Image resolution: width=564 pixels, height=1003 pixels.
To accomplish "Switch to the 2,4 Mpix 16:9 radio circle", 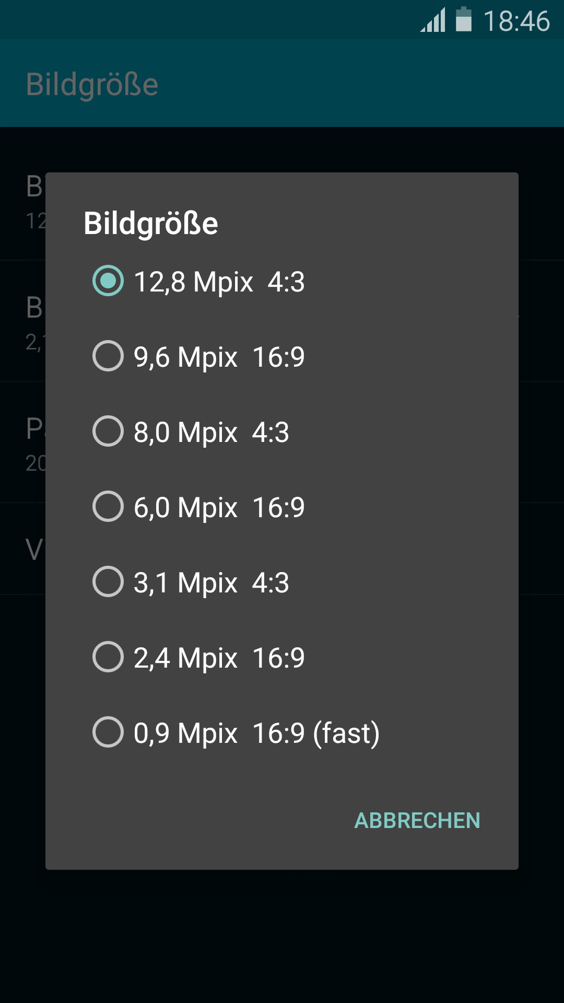I will [108, 657].
